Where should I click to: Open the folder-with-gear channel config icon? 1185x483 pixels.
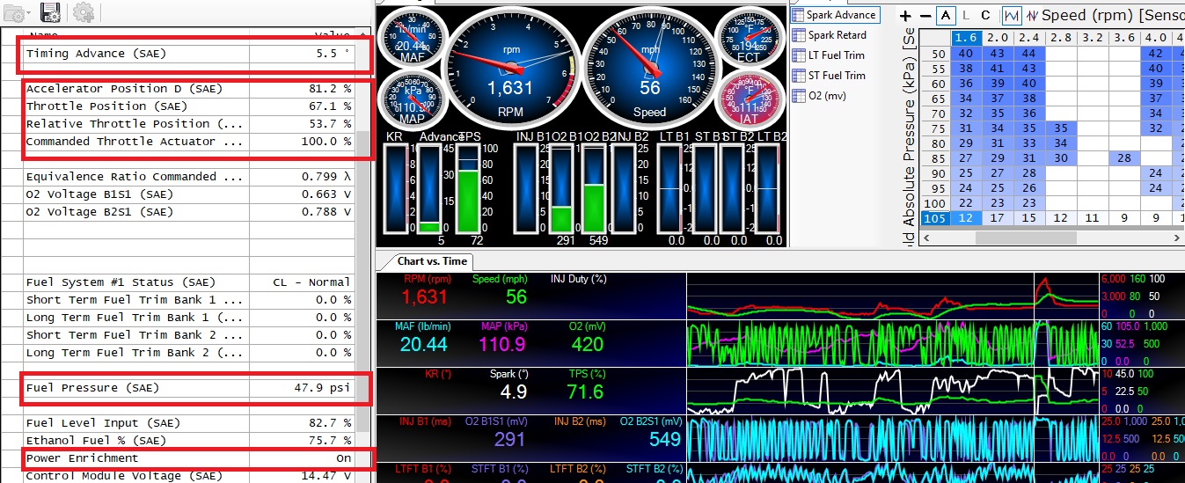click(x=13, y=11)
